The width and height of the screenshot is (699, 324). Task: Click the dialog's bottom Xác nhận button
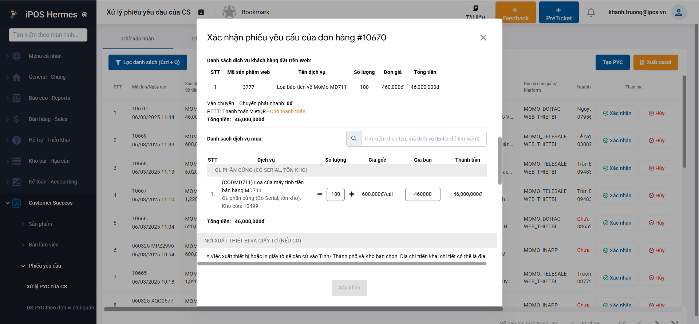[349, 288]
